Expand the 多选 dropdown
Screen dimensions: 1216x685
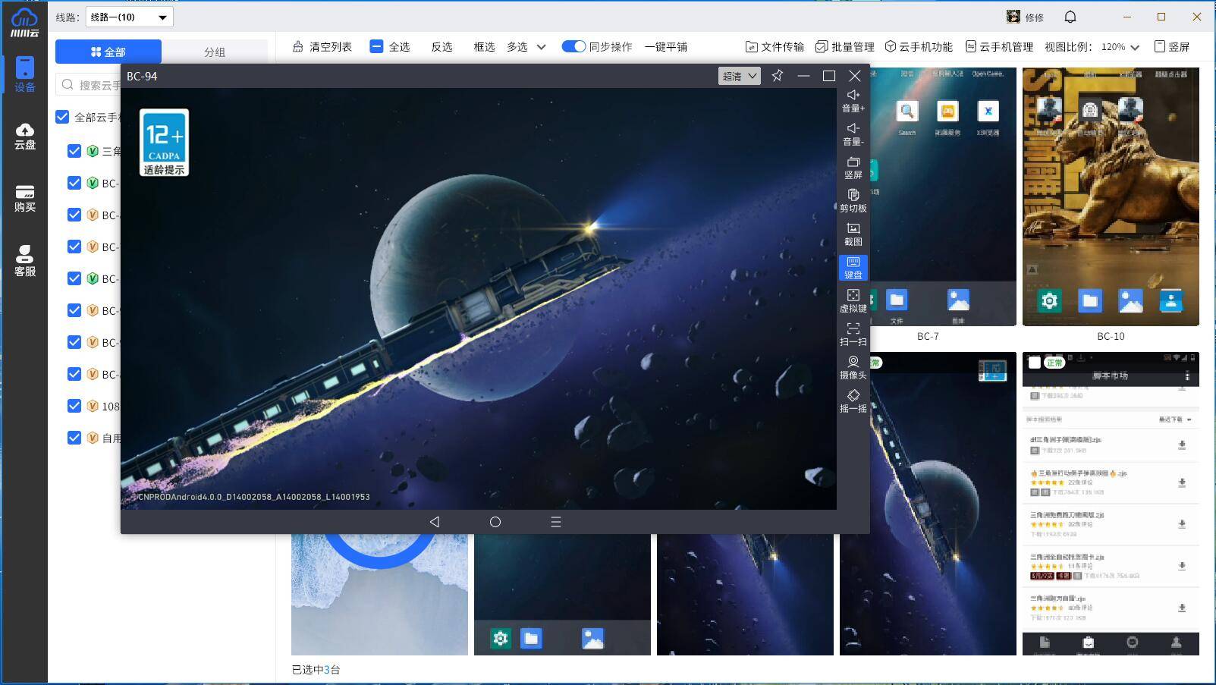(526, 46)
